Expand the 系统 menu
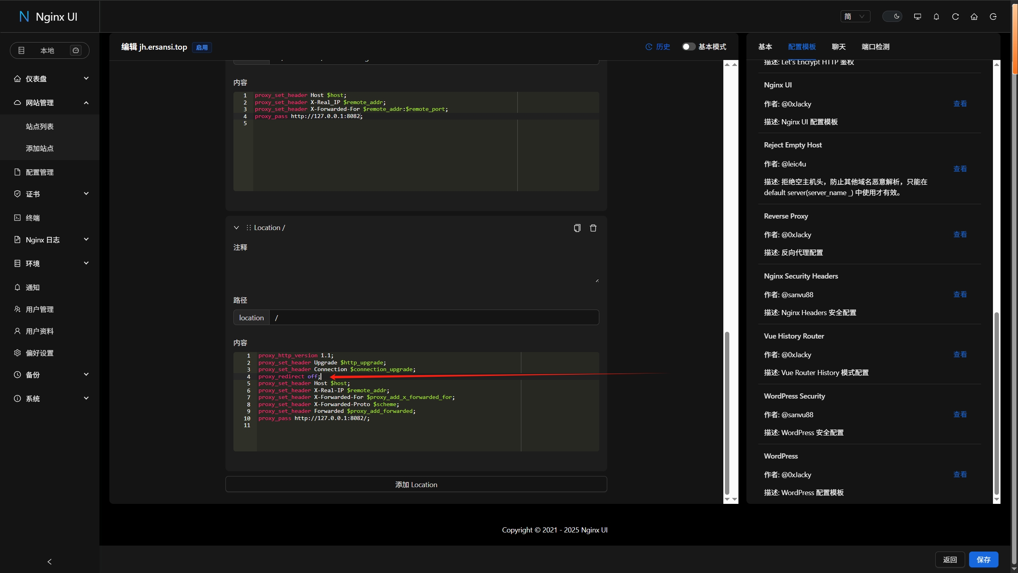Viewport: 1018px width, 573px height. [x=50, y=399]
